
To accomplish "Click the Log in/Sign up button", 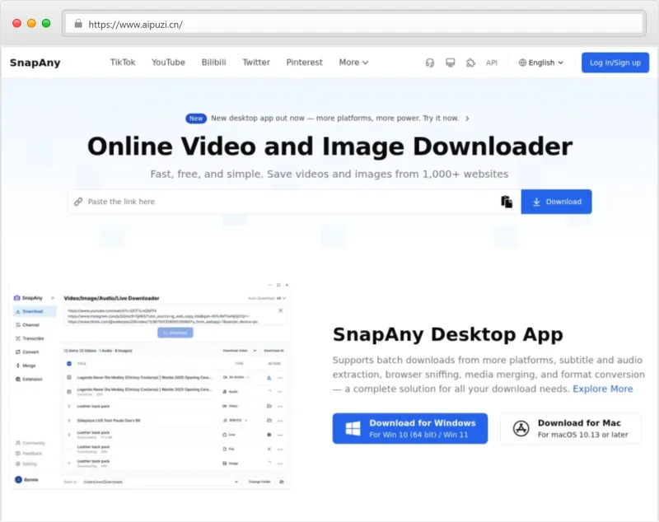I will (615, 63).
